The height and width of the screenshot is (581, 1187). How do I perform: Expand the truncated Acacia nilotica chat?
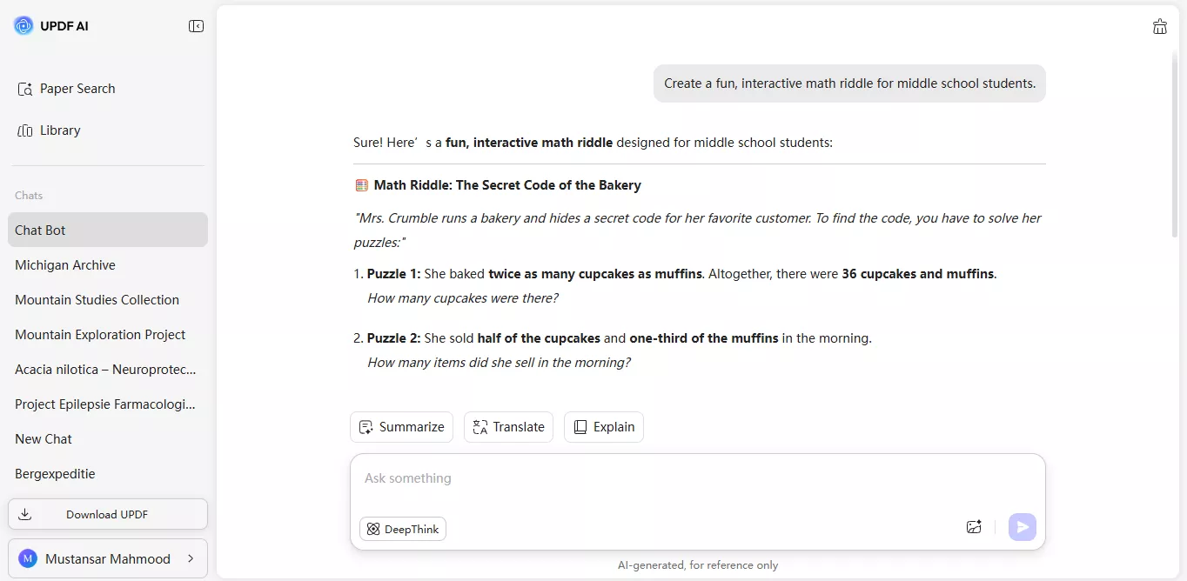[x=104, y=369]
